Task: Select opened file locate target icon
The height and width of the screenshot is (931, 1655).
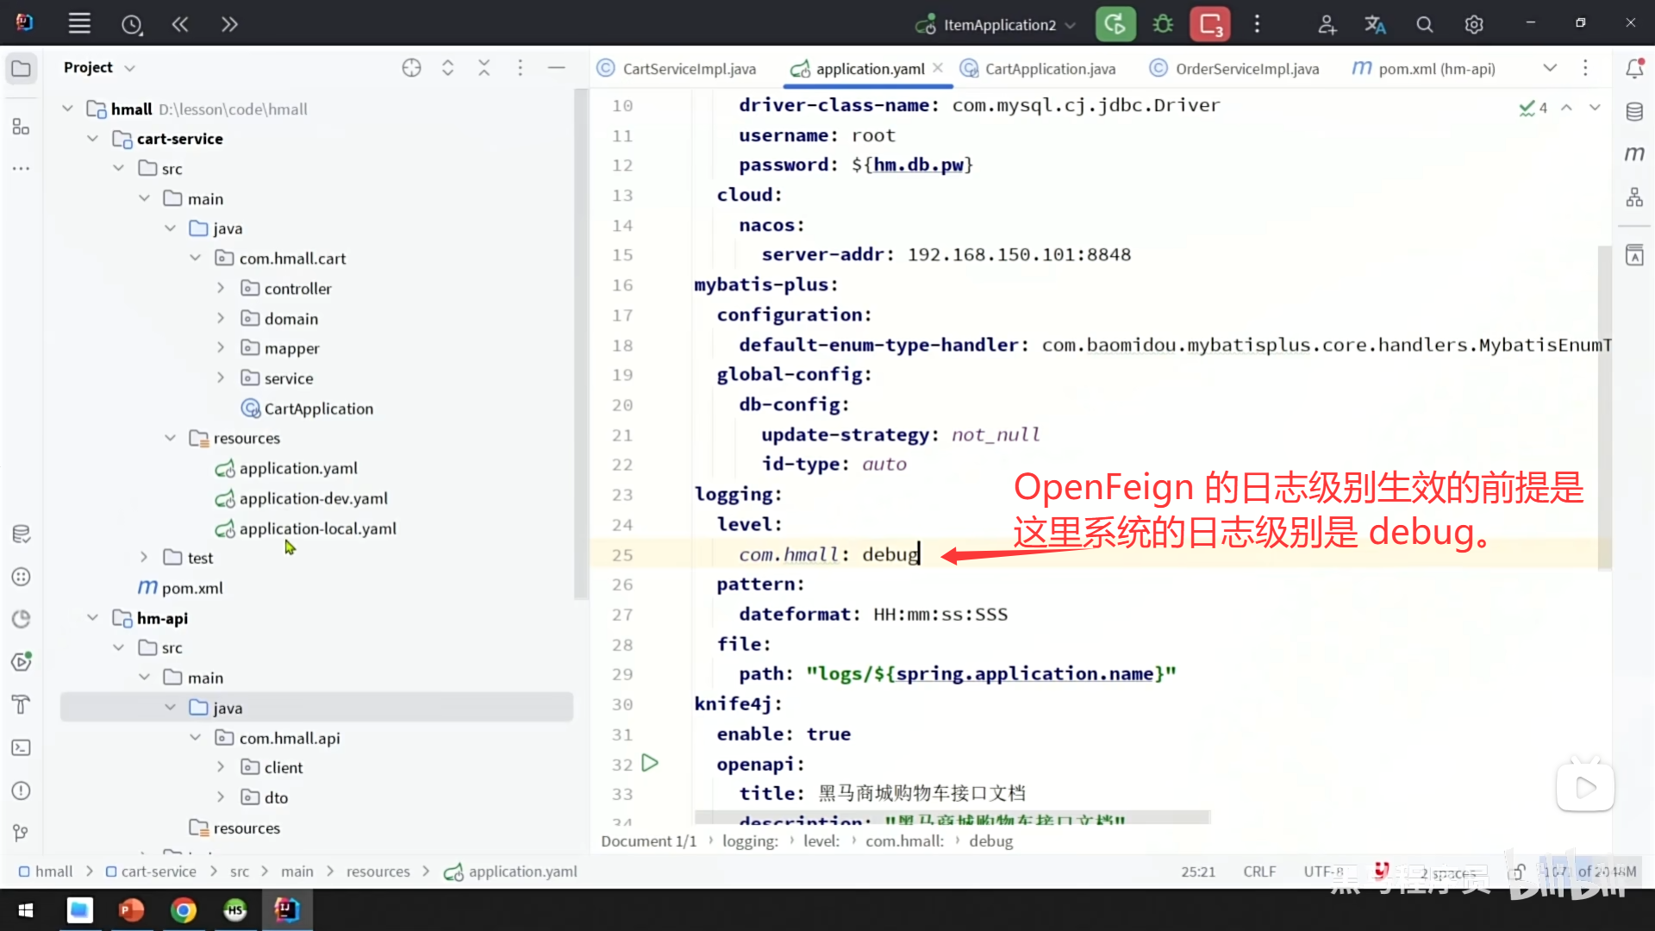Action: click(411, 67)
